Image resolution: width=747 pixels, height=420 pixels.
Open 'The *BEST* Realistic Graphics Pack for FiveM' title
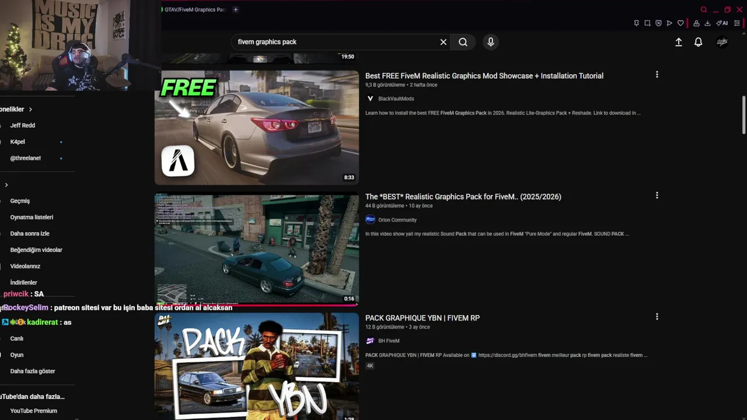463,197
